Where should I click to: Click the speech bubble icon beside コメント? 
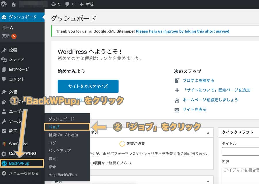click(x=4, y=79)
